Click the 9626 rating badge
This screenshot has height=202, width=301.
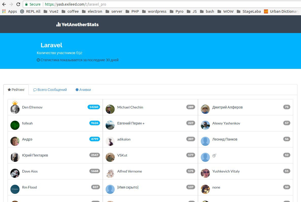(x=95, y=123)
